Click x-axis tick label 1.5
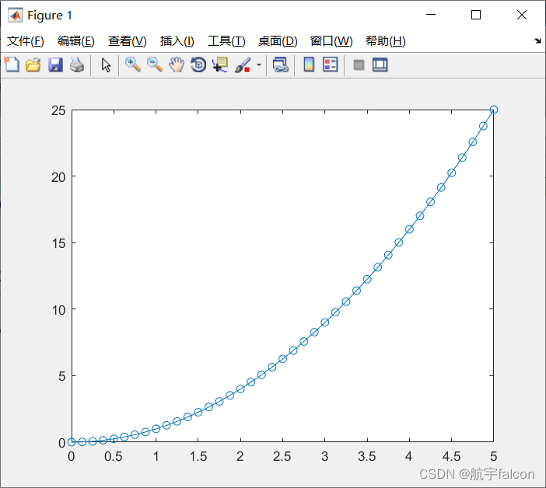Viewport: 546px width, 488px height. pos(198,456)
